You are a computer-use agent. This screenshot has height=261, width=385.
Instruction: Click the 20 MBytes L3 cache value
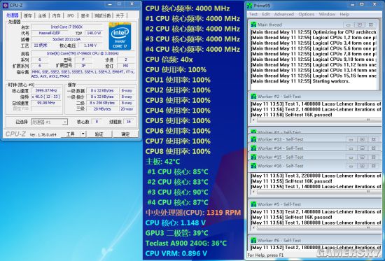pos(102,109)
